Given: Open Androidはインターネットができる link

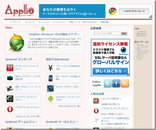Looking at the screenshot, I should click(x=68, y=98).
